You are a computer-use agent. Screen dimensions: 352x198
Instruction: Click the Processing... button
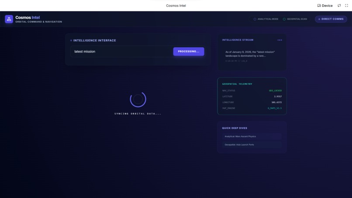click(x=189, y=52)
